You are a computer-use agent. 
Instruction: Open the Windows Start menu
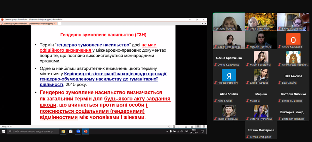[x=3, y=131]
